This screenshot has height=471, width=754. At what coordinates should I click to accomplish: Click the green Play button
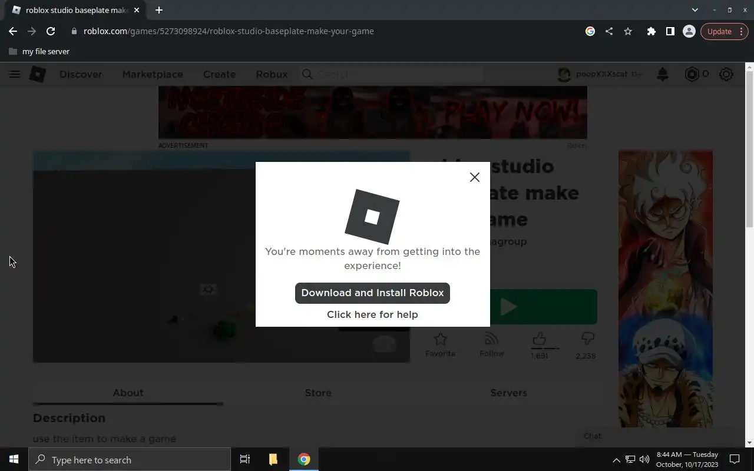(x=543, y=307)
